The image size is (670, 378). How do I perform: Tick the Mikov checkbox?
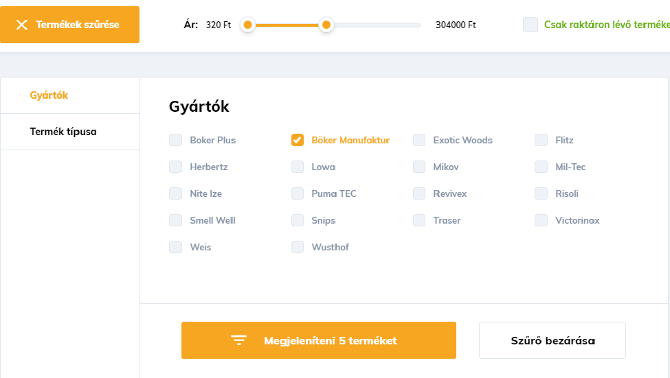[x=419, y=167]
